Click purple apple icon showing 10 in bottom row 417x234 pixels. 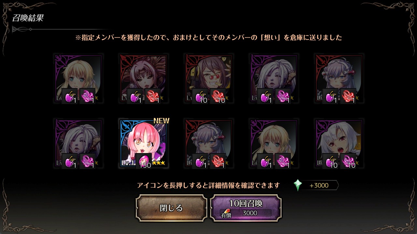click(x=330, y=161)
